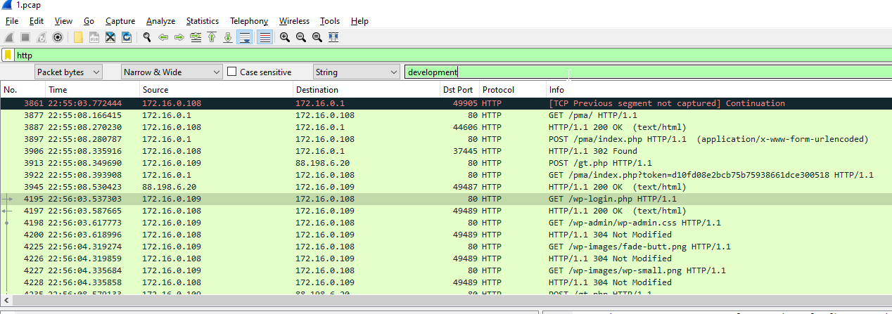Click the start capture shark fin icon
Viewport: 892px width, 314px height.
pos(9,37)
